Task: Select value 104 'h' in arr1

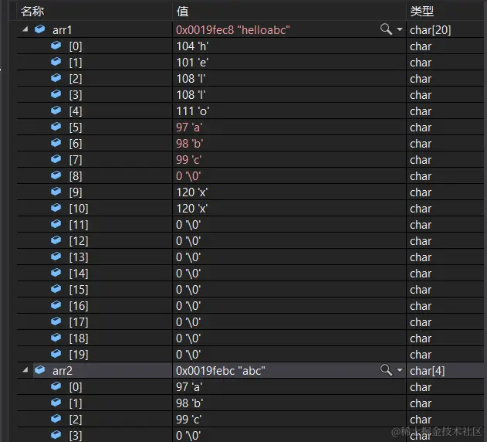Action: [192, 46]
